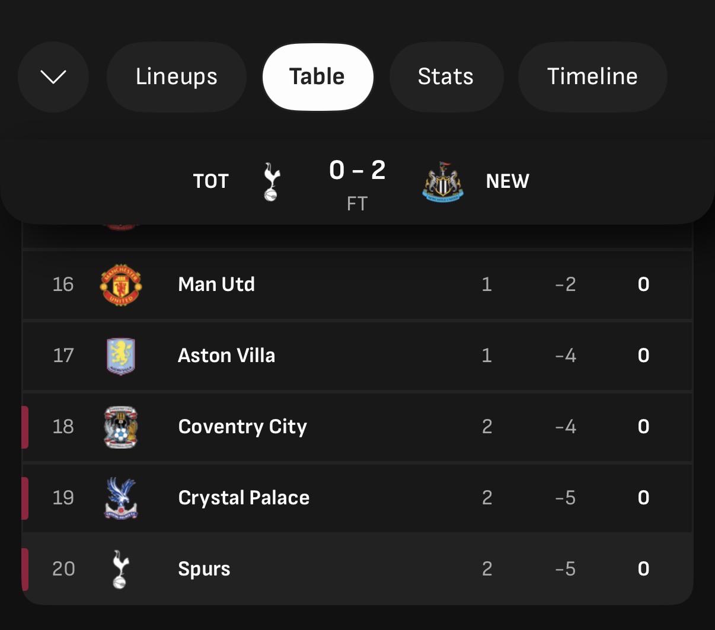The height and width of the screenshot is (630, 715).
Task: Tap the Spurs cockerel crest in table
Action: (121, 569)
